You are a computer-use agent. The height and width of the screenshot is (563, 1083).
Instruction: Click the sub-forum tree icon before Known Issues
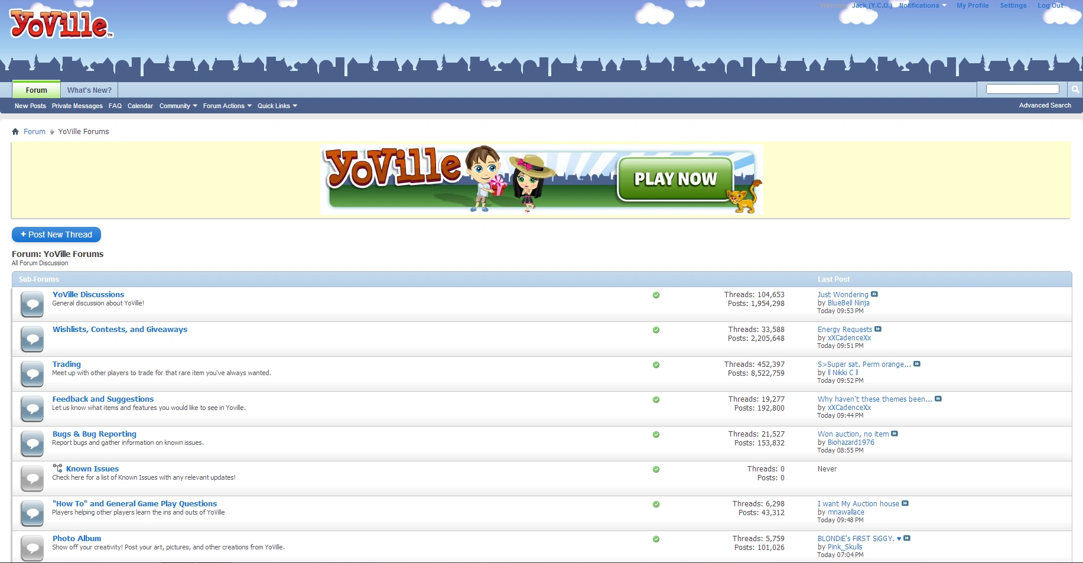(57, 468)
